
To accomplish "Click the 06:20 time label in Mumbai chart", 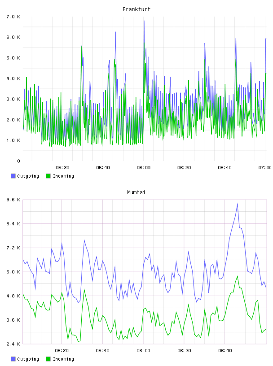I will [x=184, y=351].
